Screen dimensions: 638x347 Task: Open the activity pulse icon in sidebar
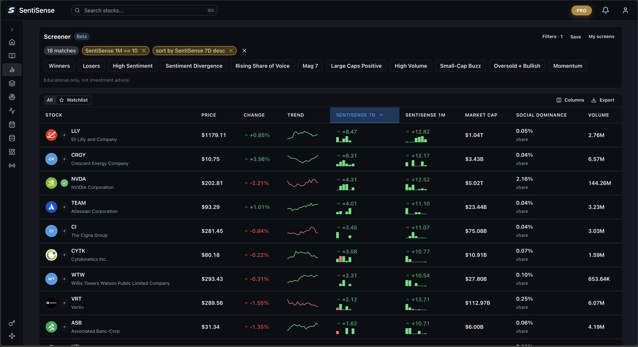point(12,111)
